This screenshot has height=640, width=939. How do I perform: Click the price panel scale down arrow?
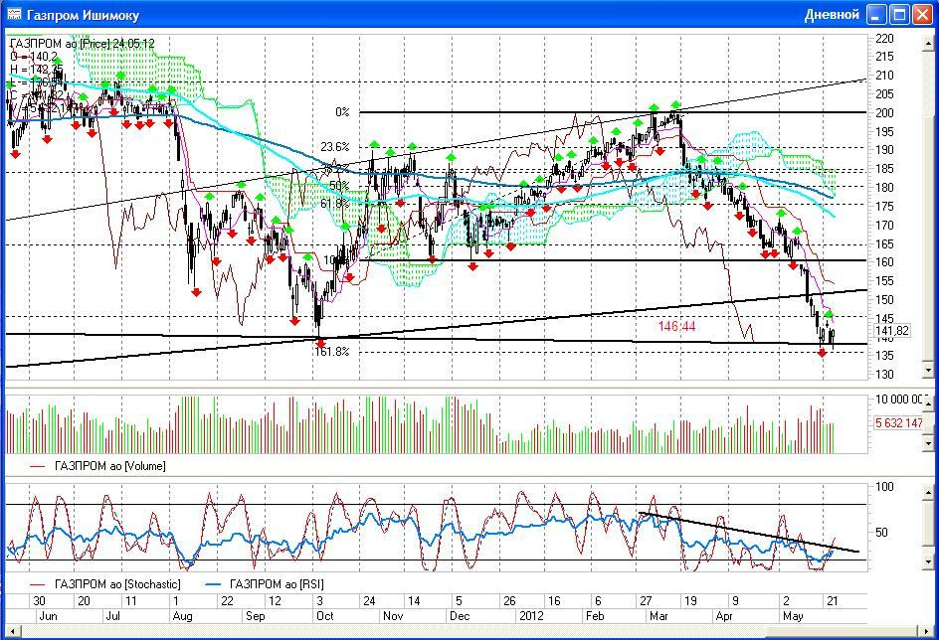[928, 371]
